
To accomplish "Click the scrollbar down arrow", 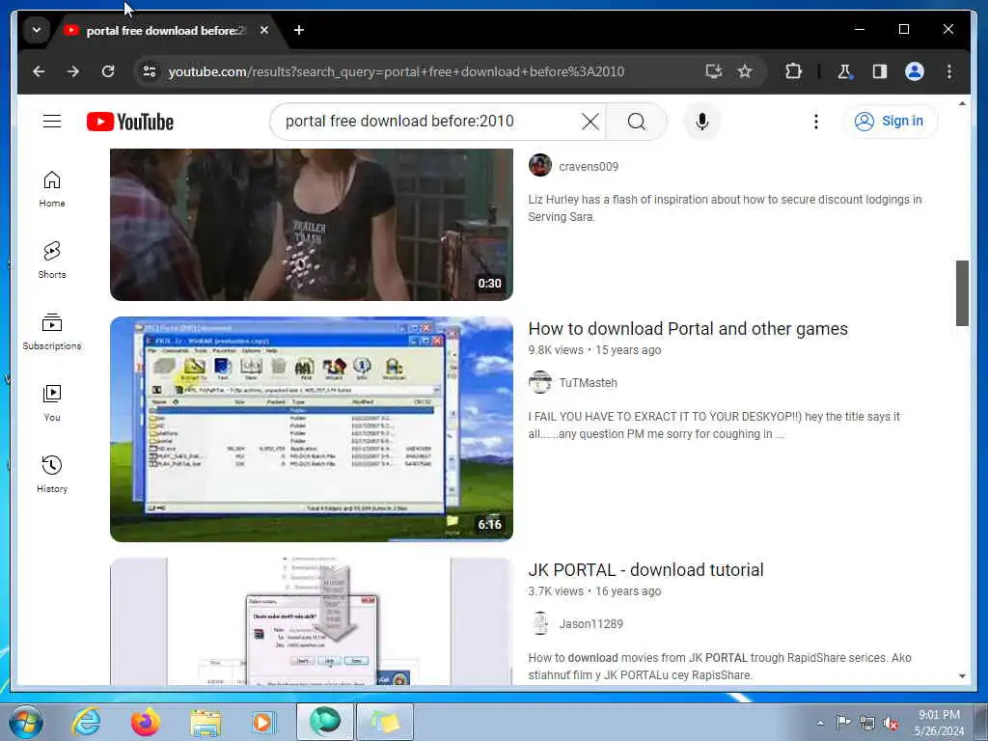I will (x=962, y=676).
